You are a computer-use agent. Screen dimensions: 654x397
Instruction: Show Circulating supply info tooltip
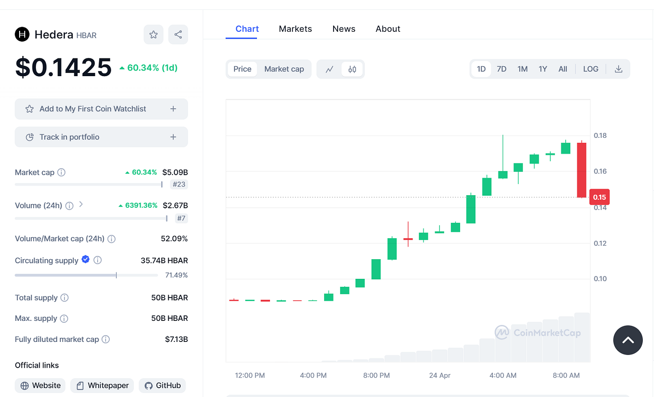(x=98, y=260)
